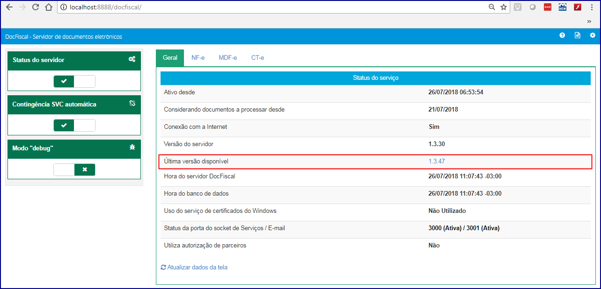Click the Ativo desde label

[x=179, y=92]
